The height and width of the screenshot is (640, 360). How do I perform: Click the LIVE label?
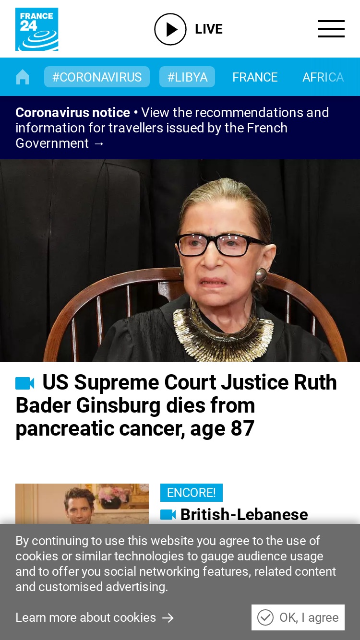pos(209,29)
